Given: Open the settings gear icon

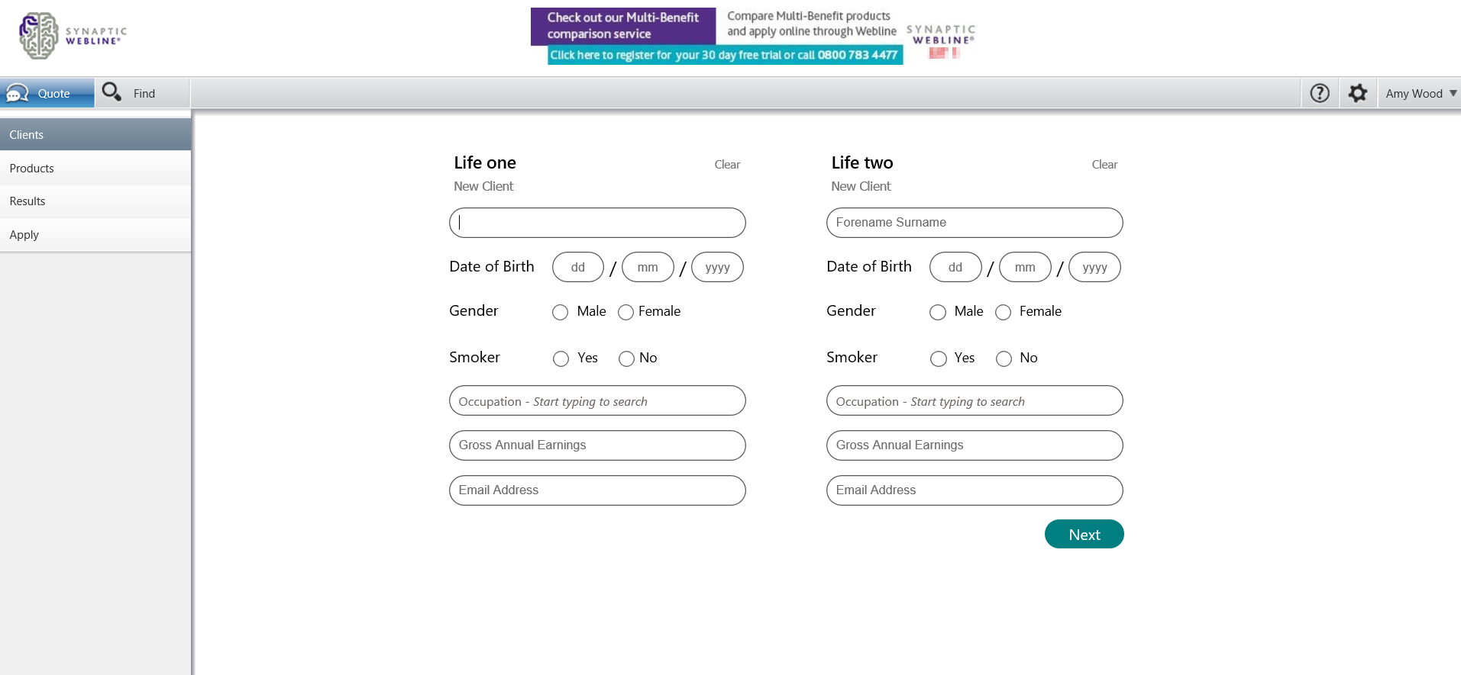Looking at the screenshot, I should click(x=1357, y=93).
